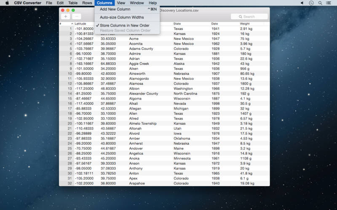Choose Auto-size Column Widths
Screen dimensions: 337x210
(x=127, y=17)
